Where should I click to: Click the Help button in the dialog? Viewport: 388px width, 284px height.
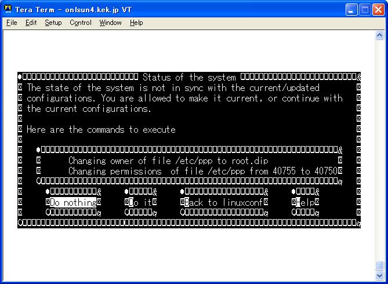305,203
